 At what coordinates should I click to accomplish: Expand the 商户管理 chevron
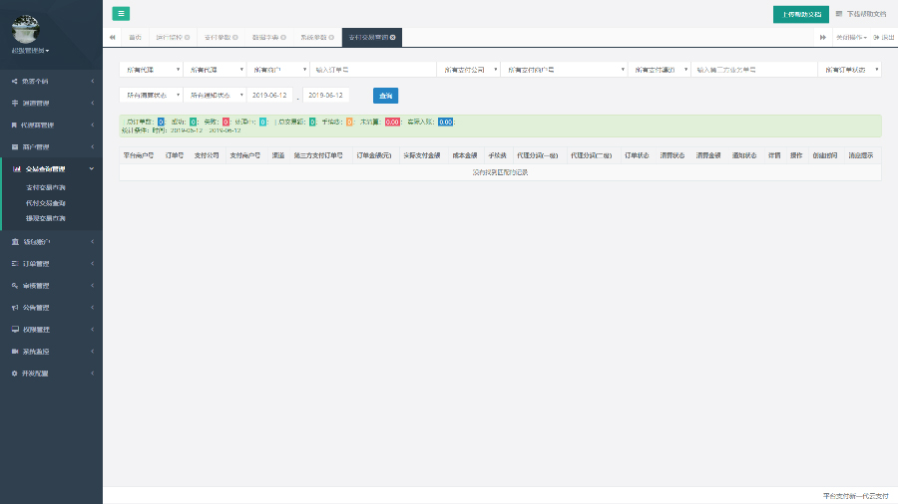(x=92, y=146)
